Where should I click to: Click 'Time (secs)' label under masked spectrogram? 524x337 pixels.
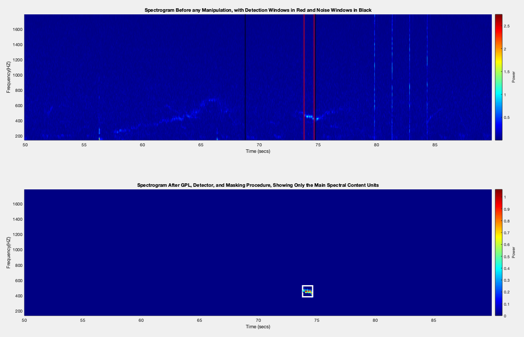[258, 327]
